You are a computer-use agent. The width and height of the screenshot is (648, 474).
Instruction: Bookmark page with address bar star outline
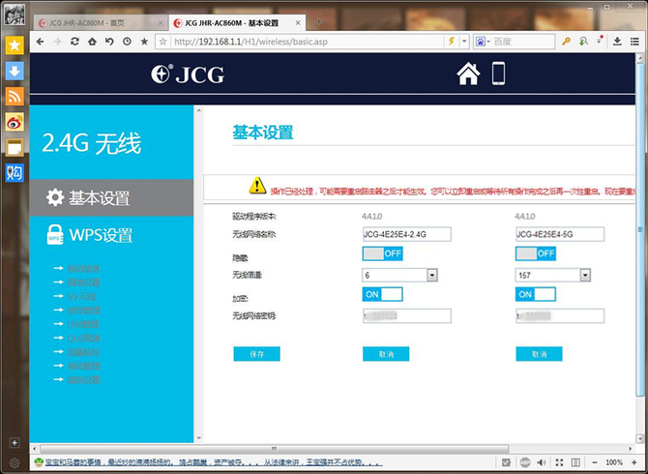[x=163, y=42]
